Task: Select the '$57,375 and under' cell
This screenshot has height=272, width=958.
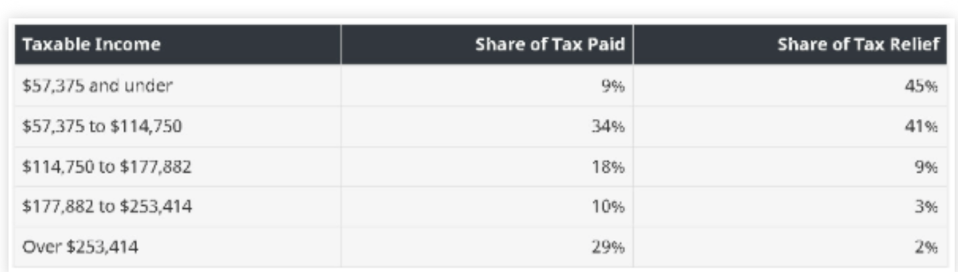Action: click(97, 86)
